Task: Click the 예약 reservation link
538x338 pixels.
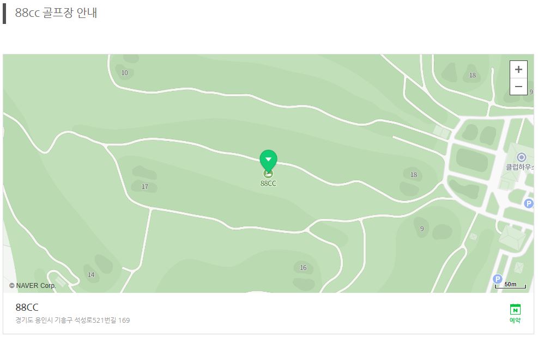Action: [515, 320]
